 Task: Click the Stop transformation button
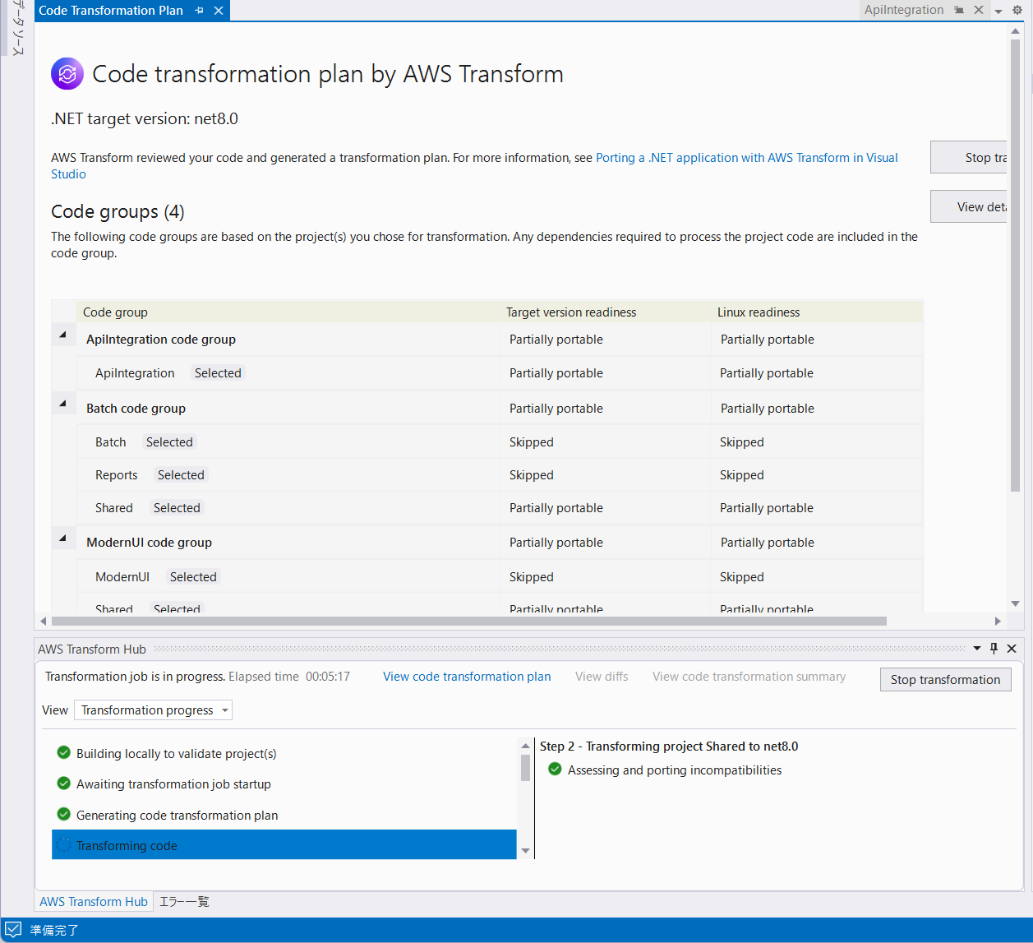(945, 680)
